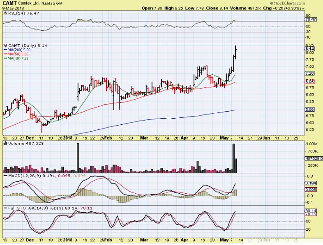
Task: Click the Close 8.14 value in header
Action: point(217,8)
